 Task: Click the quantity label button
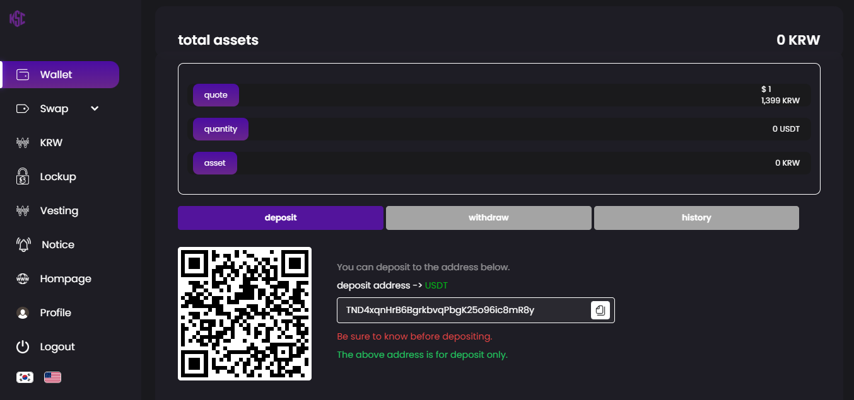(221, 129)
